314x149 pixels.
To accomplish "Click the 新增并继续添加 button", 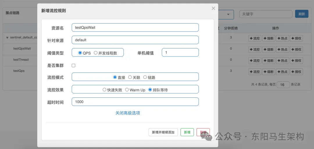I will coord(163,132).
